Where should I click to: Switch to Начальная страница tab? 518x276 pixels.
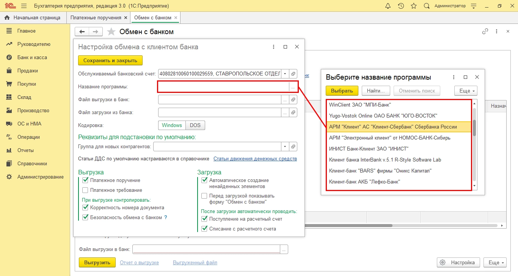(33, 18)
